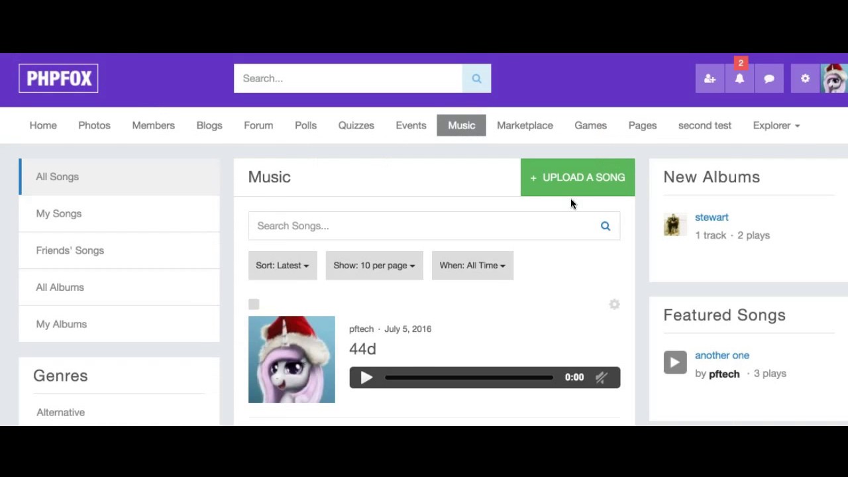
Task: Click the PHPFOX logo
Action: [58, 78]
